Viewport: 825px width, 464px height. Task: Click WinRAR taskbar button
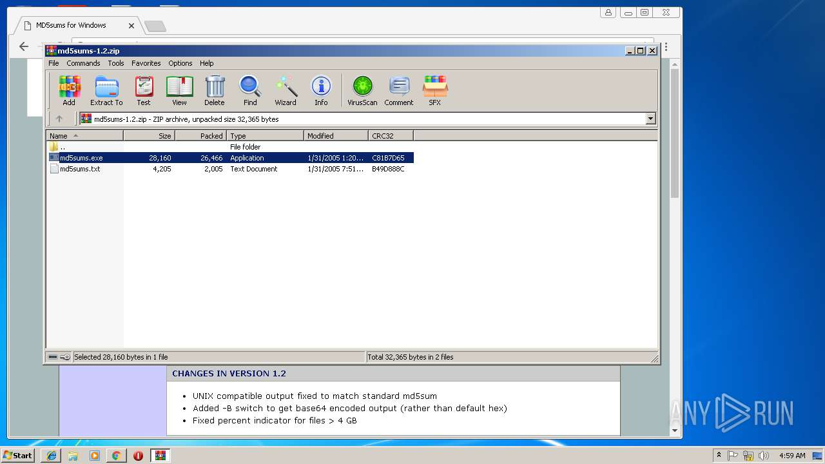160,456
